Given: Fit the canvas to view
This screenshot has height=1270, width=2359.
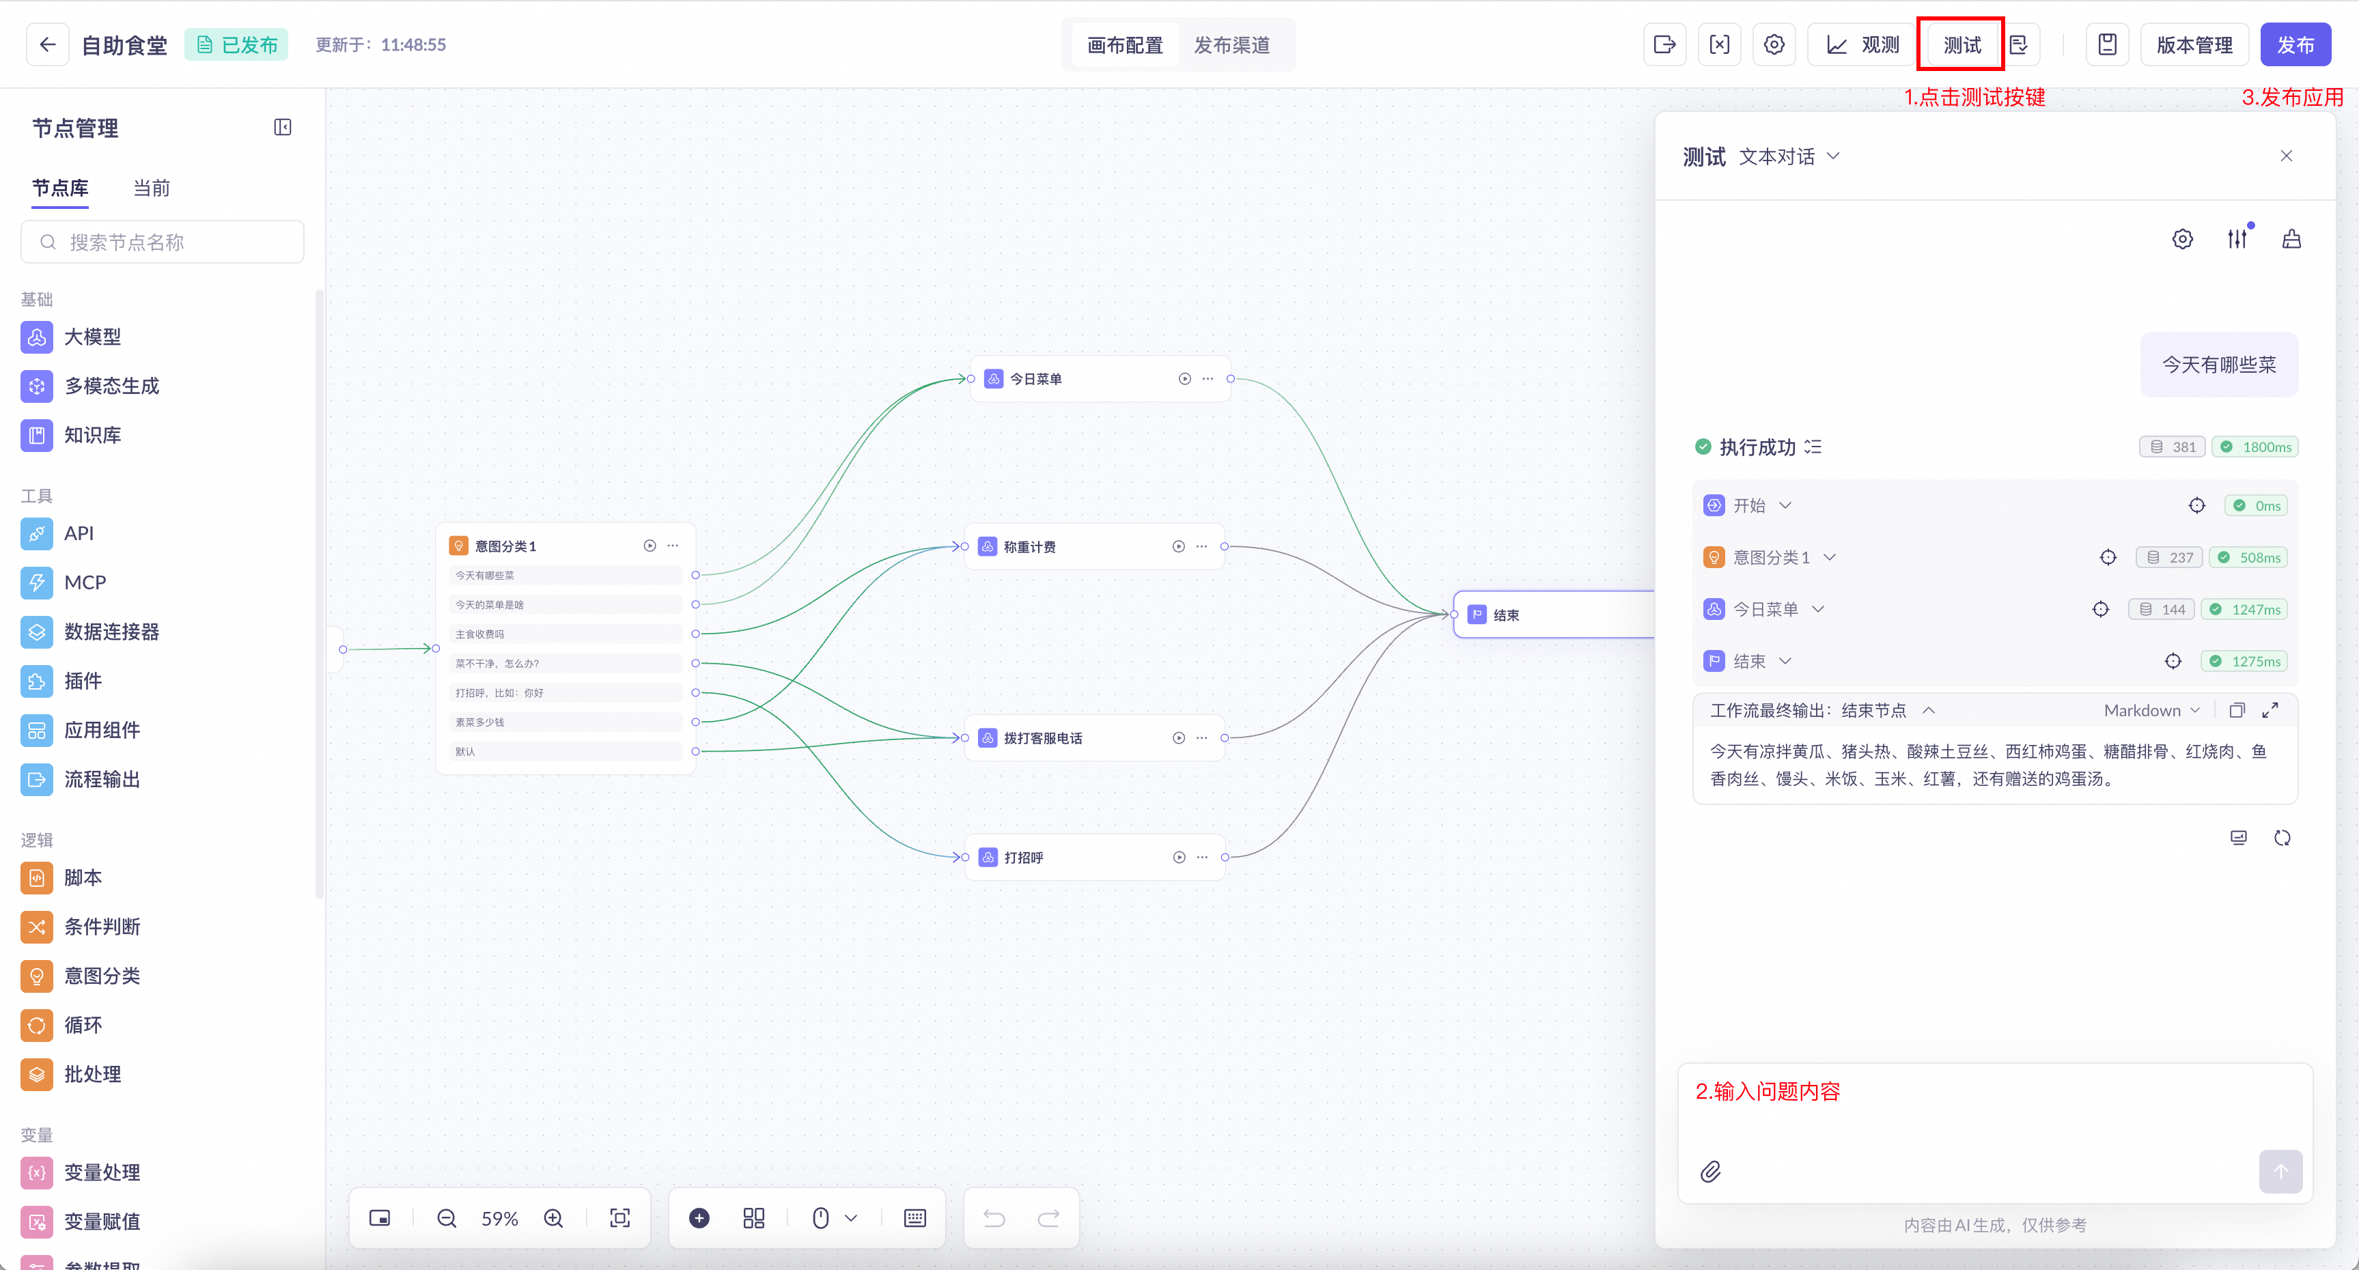Looking at the screenshot, I should click(620, 1218).
